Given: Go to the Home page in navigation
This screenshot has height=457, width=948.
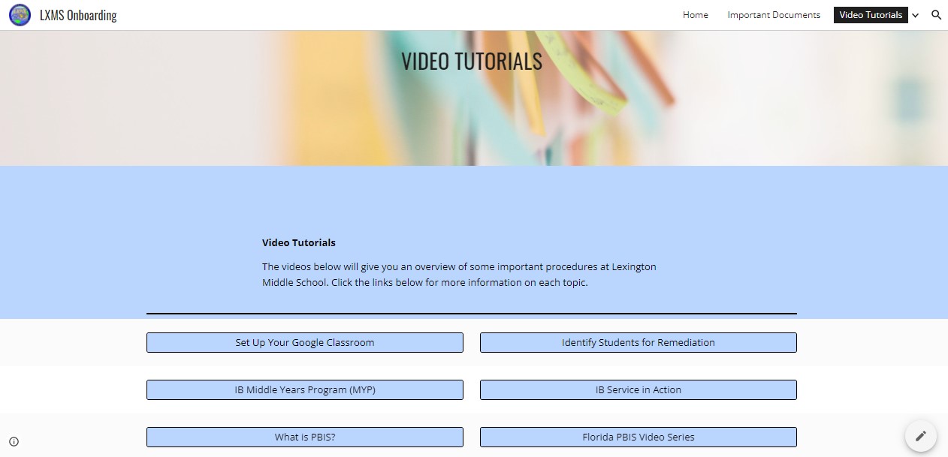Looking at the screenshot, I should [x=695, y=15].
